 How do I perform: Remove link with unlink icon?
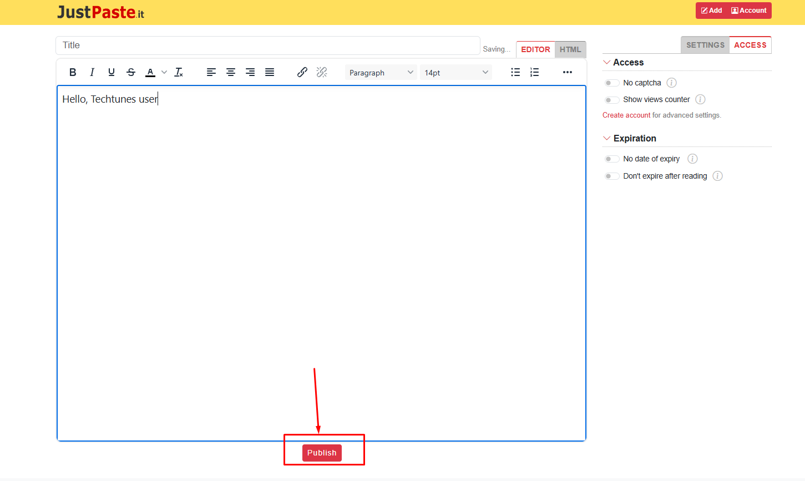322,72
